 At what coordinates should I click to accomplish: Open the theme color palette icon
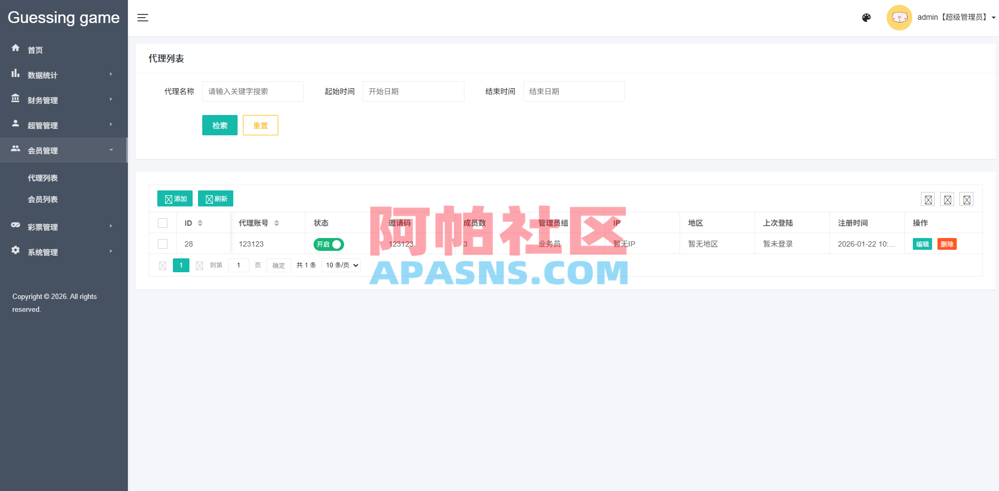tap(866, 18)
